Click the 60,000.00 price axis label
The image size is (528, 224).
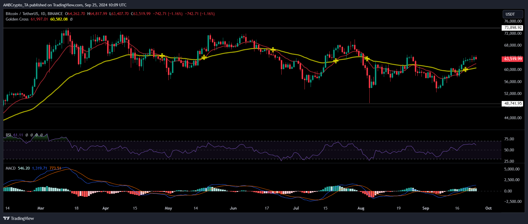pos(513,69)
